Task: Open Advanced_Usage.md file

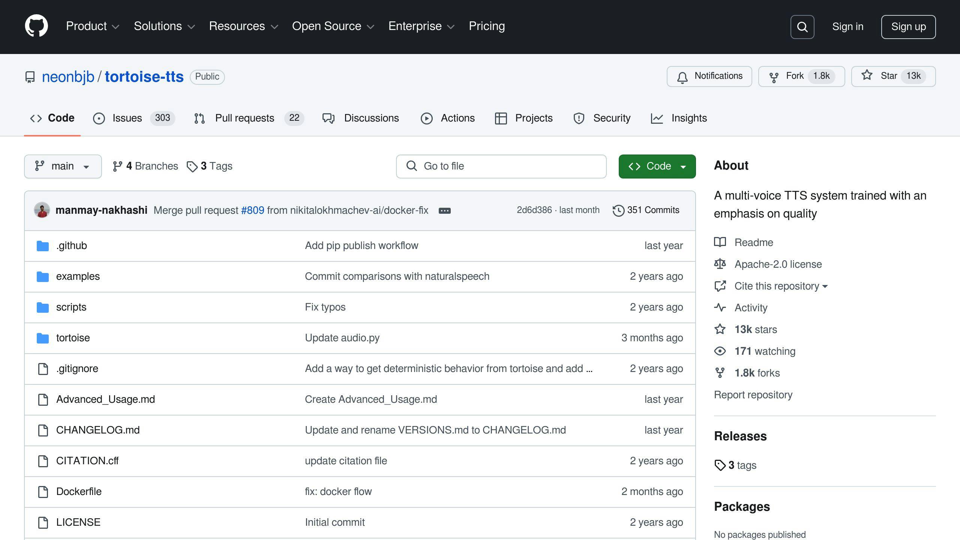Action: (105, 399)
